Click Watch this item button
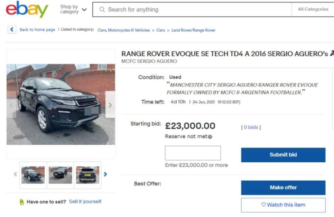334x217 pixels. click(283, 205)
